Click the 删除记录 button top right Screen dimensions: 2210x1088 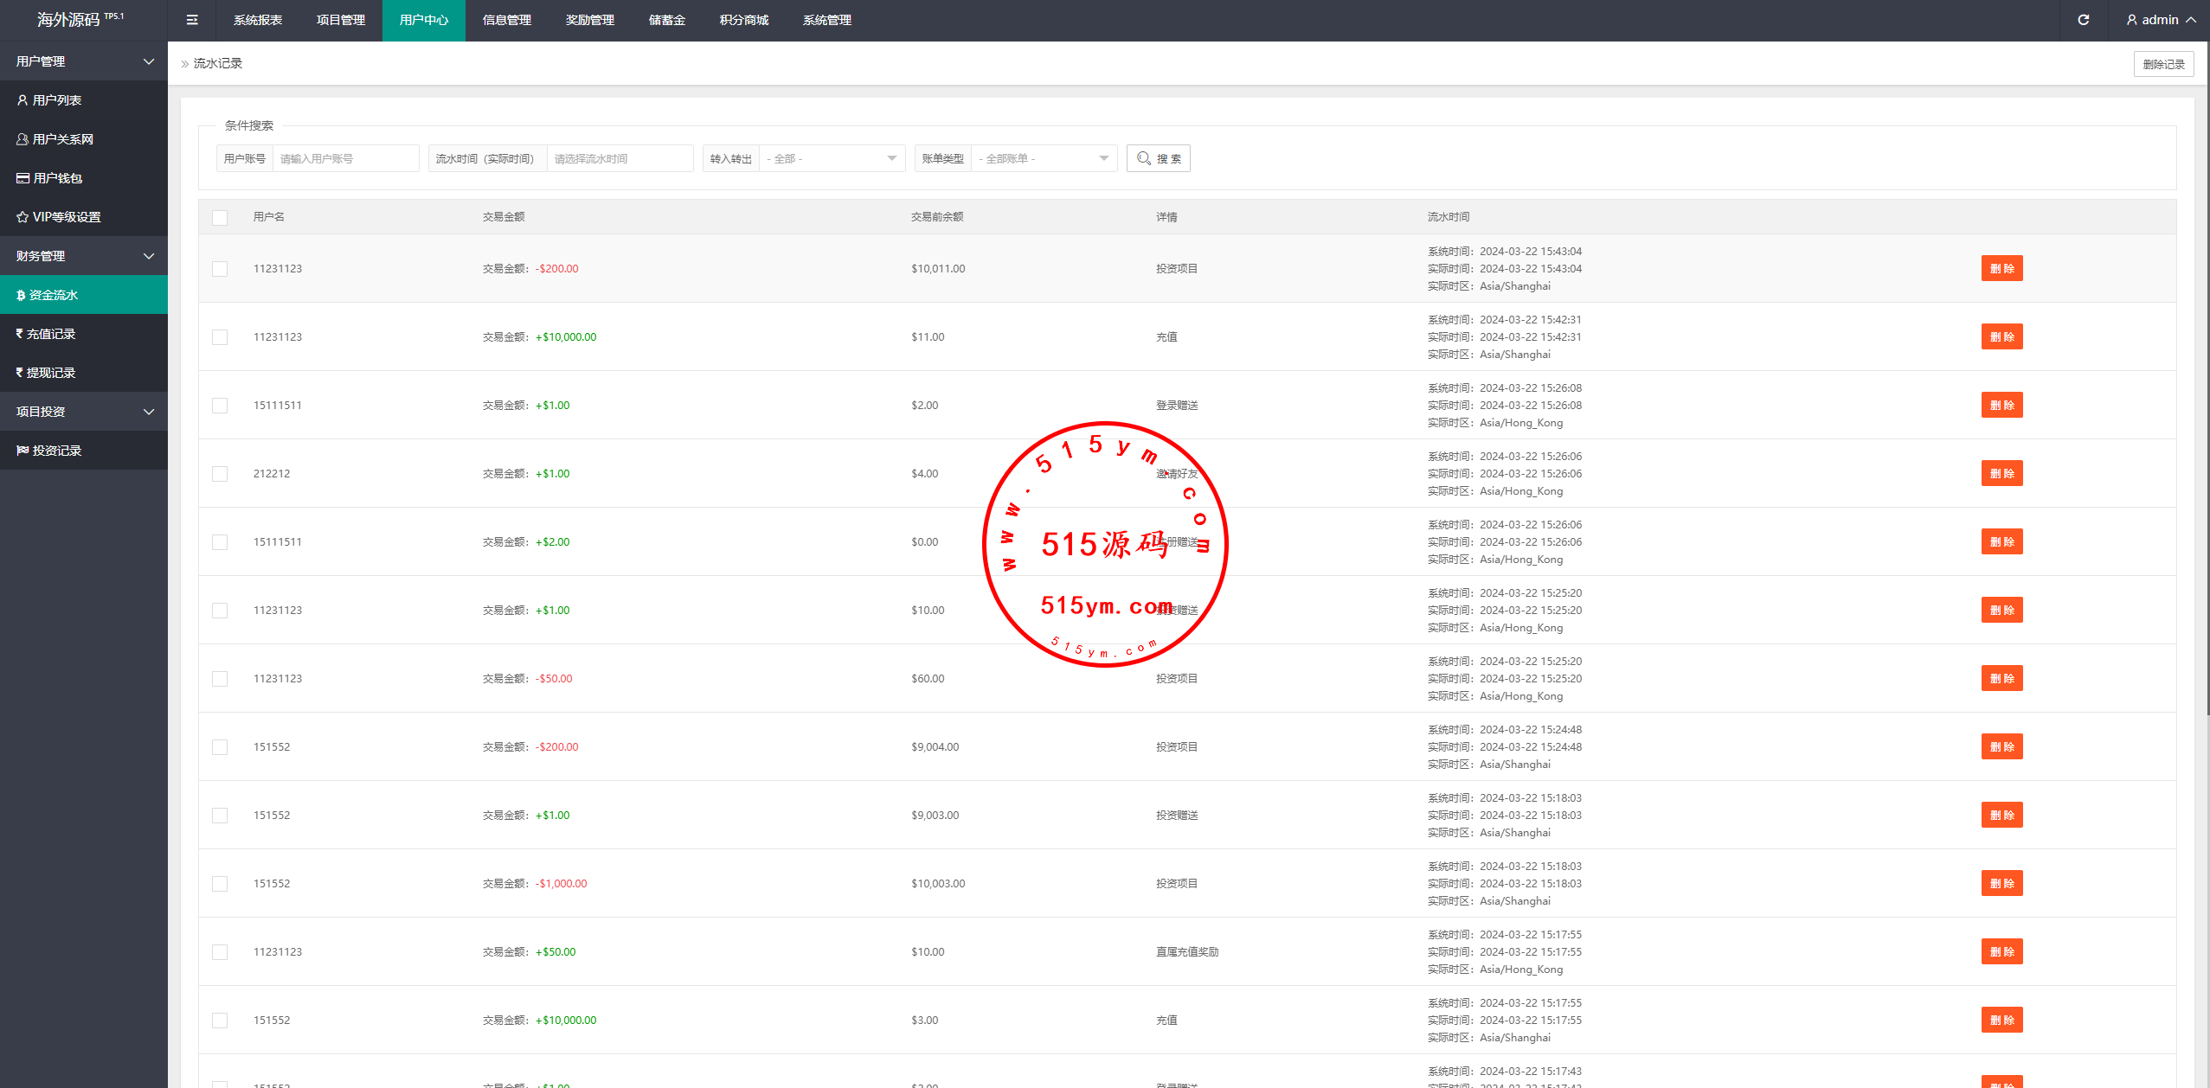(2162, 64)
